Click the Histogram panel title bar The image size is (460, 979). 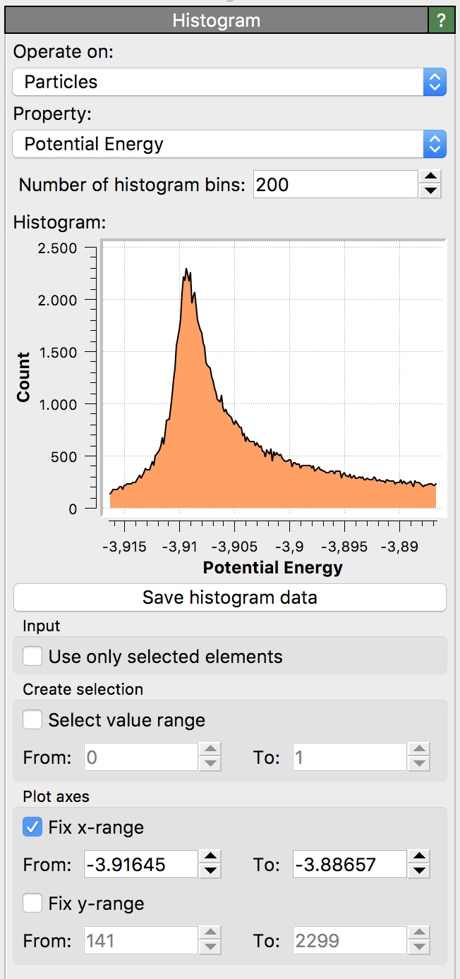[216, 21]
